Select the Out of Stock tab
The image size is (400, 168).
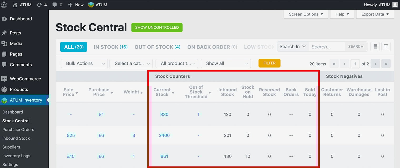coord(157,47)
